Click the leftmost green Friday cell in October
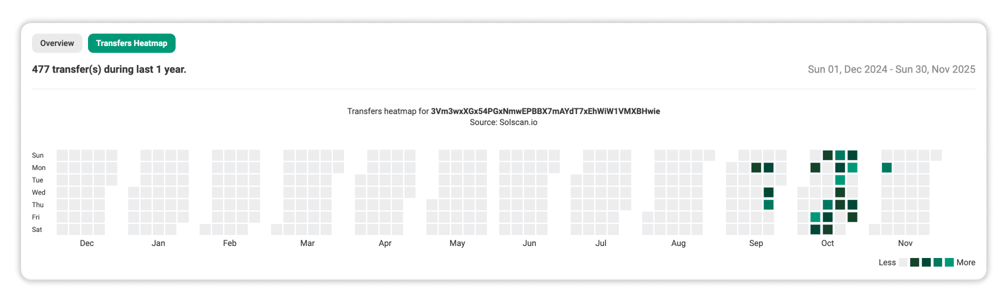 (815, 217)
